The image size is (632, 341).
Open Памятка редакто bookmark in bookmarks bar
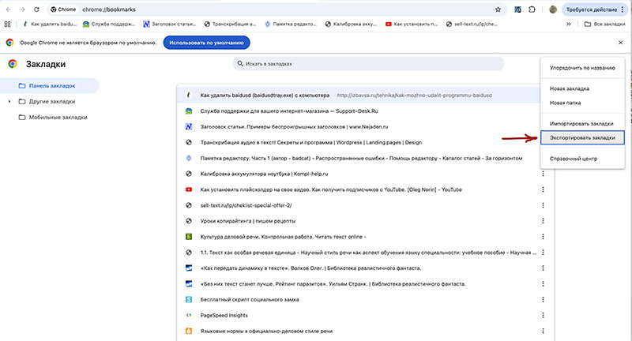[291, 24]
